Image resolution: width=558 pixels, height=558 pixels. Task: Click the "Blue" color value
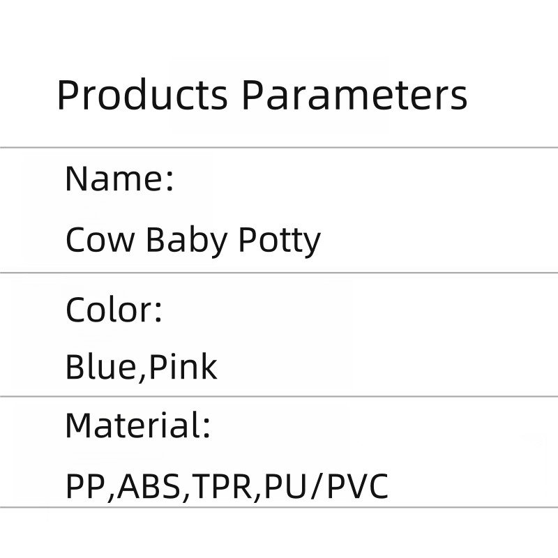[103, 367]
